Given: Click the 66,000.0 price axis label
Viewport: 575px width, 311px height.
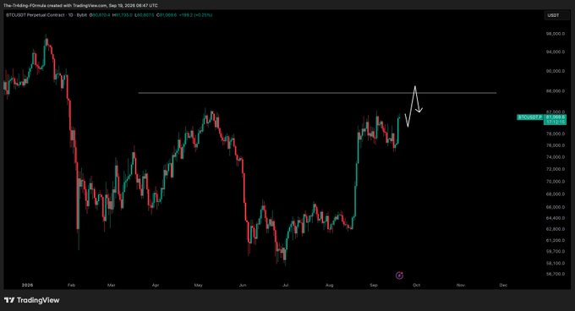Looking at the screenshot, I should (556, 207).
